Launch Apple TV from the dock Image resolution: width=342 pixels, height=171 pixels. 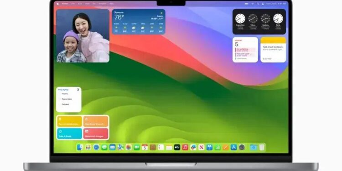177,147
